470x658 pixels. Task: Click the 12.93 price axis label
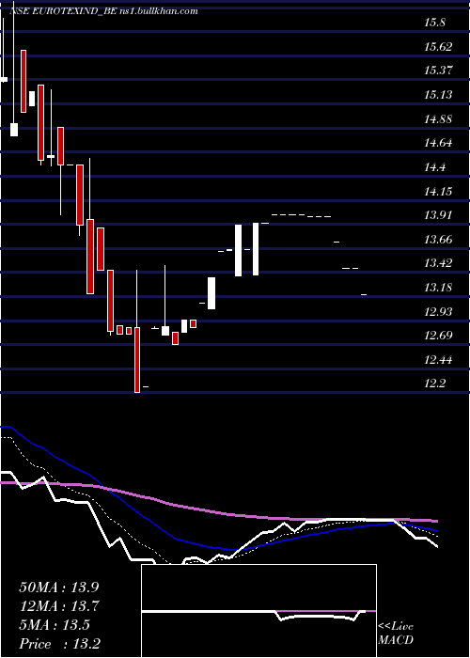pyautogui.click(x=439, y=311)
